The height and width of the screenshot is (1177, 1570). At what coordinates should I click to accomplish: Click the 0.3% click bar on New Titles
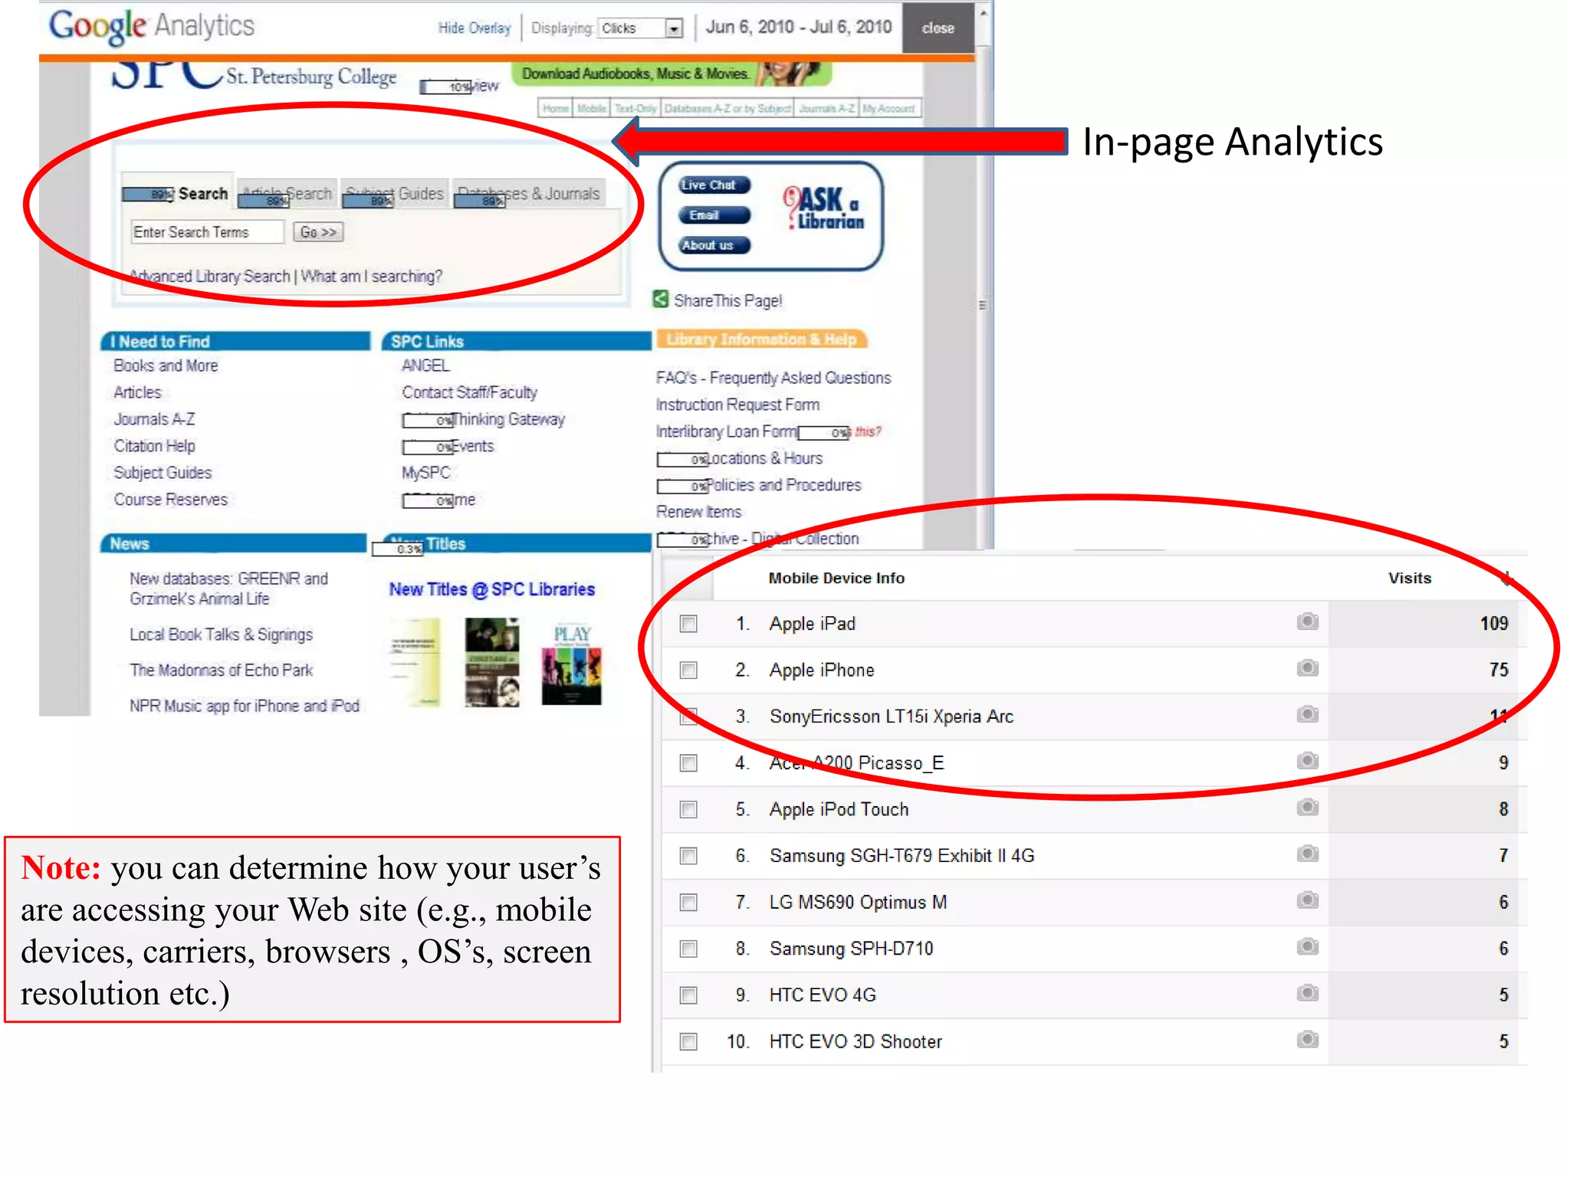click(x=398, y=549)
